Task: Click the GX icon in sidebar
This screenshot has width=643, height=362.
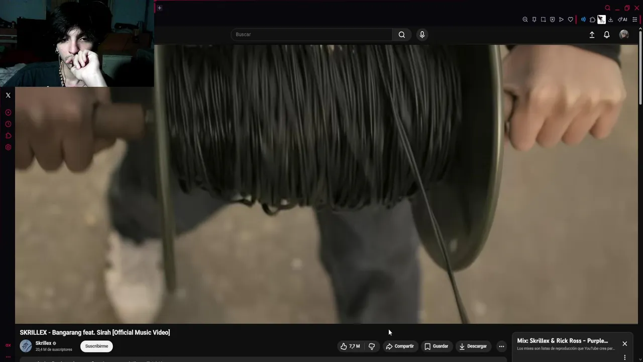Action: point(8,345)
